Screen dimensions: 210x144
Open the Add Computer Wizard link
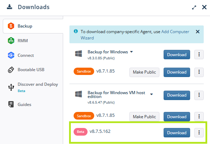pos(175,32)
